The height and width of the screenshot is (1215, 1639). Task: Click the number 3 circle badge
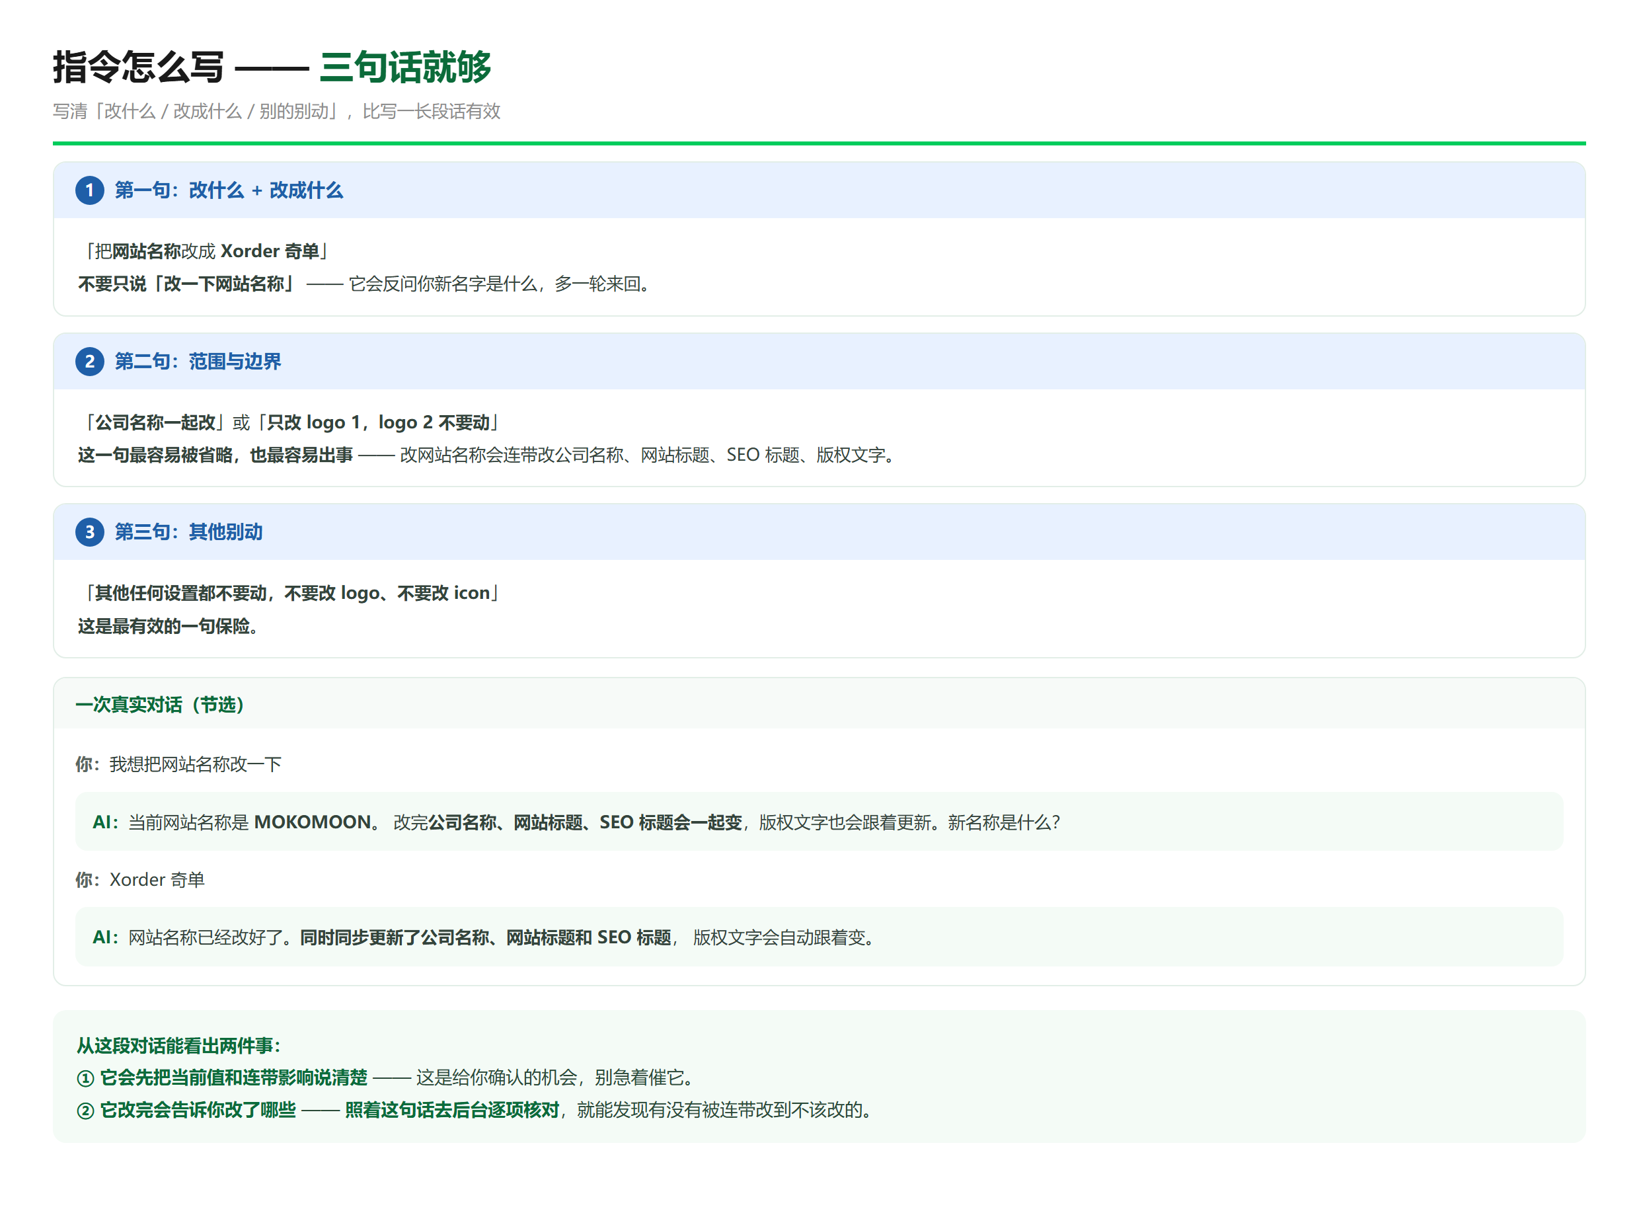tap(90, 531)
